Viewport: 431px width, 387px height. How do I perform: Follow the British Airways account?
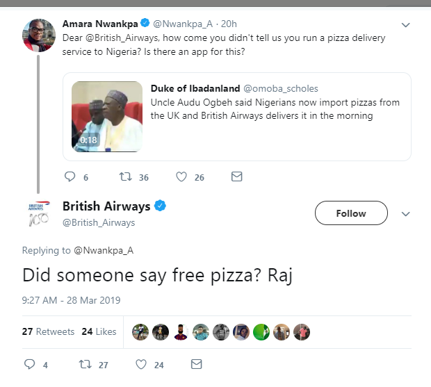click(x=350, y=213)
